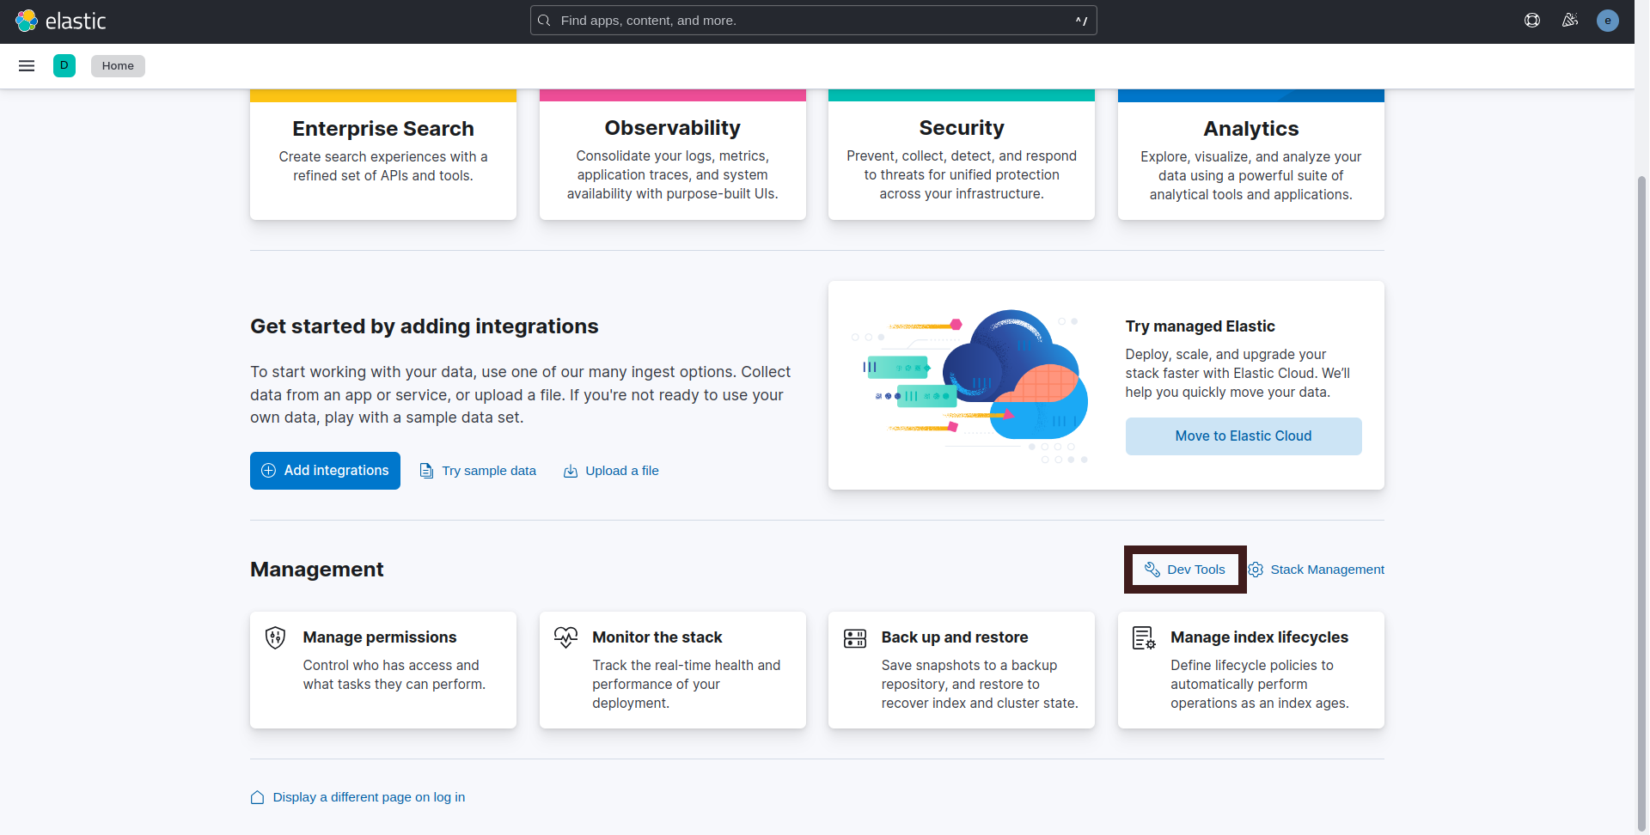1650x835 pixels.
Task: Expand the navigation hamburger menu
Action: 27,65
